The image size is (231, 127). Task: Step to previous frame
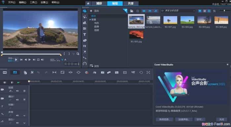point(26,60)
